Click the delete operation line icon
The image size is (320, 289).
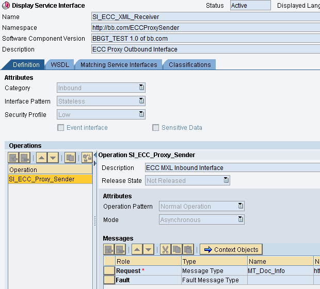(x=25, y=158)
